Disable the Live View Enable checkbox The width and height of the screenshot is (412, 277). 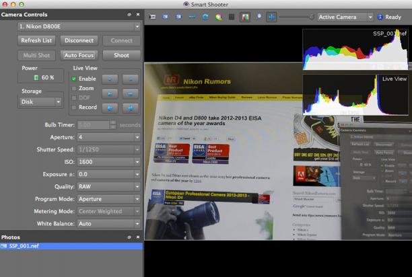[x=74, y=79]
